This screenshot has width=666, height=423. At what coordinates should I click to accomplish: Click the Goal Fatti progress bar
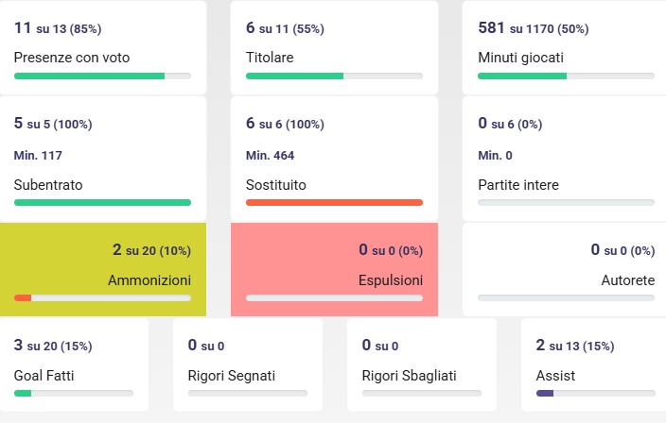[x=74, y=393]
